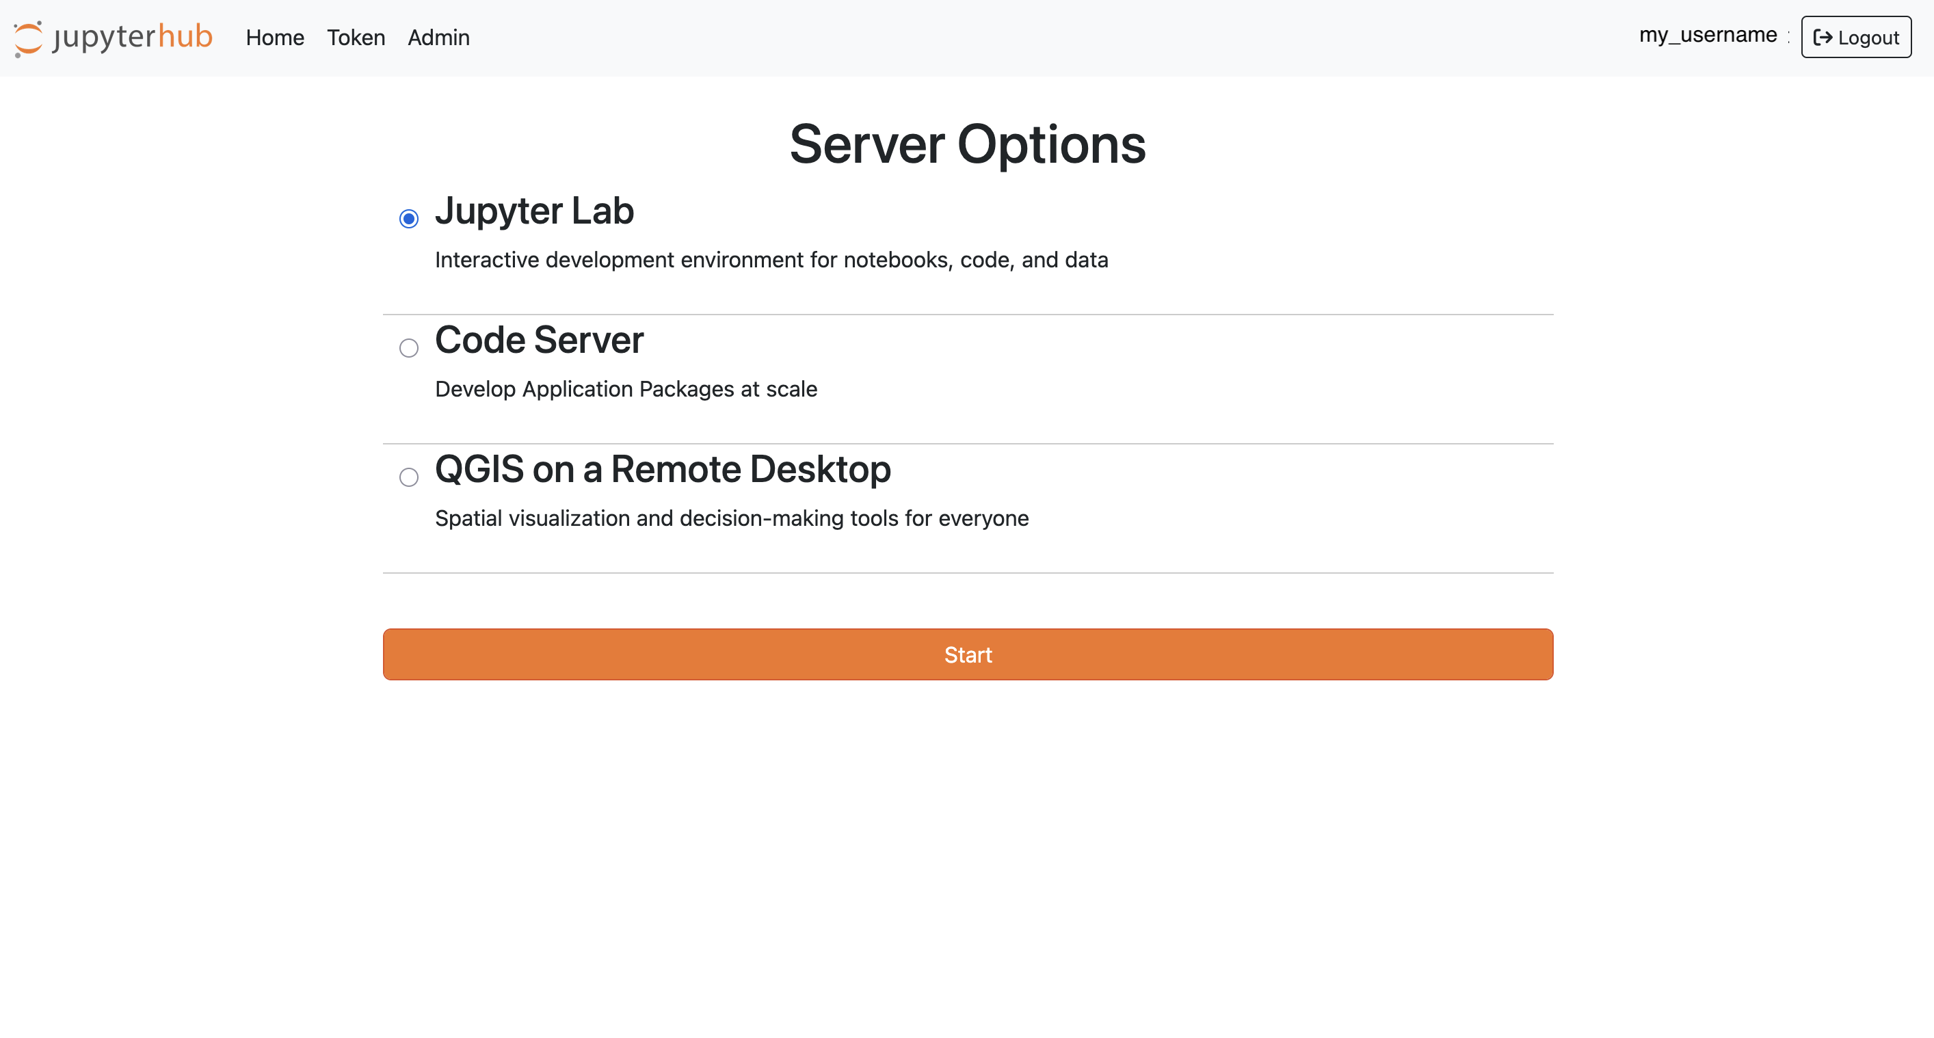Viewport: 1934px width, 1038px height.
Task: Click the JupyterHub logo
Action: pos(113,38)
